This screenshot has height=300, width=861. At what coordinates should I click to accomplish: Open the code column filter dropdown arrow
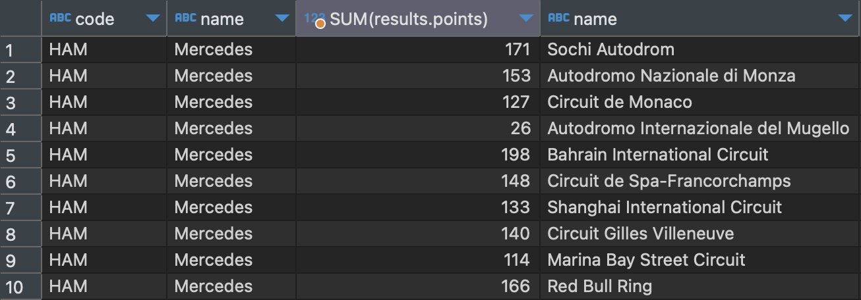153,18
